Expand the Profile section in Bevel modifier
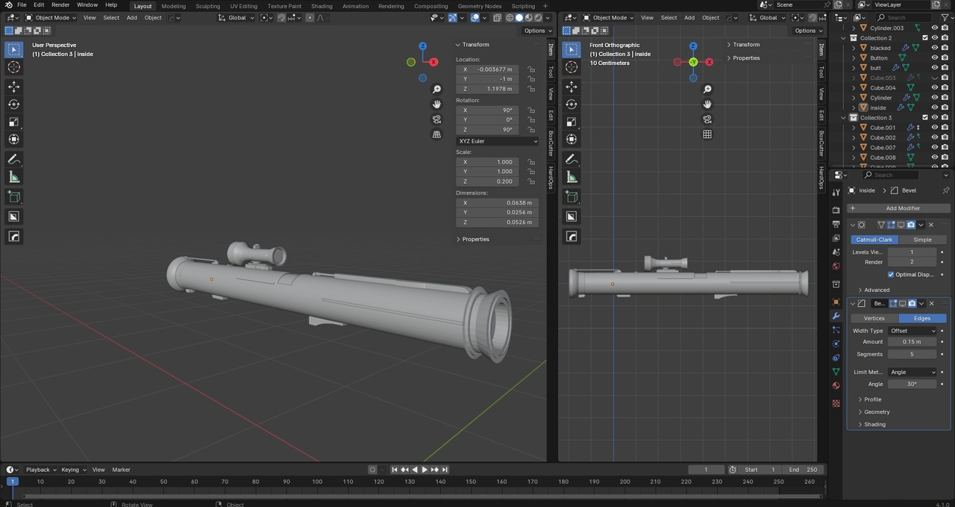 [872, 399]
